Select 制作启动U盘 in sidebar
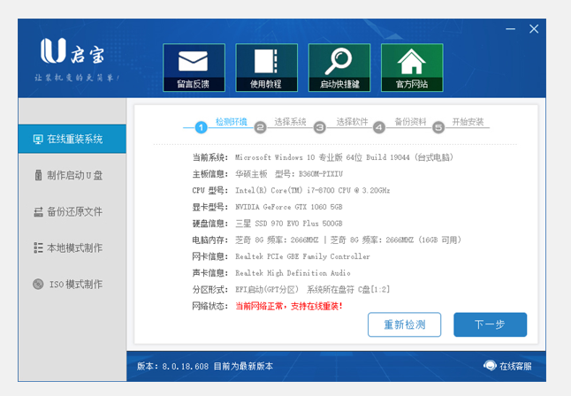Viewport: 571px width, 396px height. pyautogui.click(x=72, y=175)
